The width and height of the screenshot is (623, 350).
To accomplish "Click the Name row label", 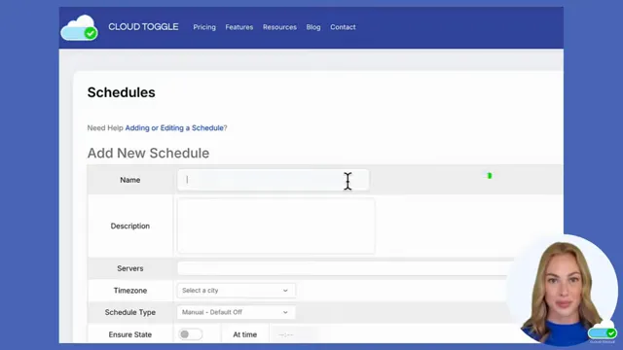I will [129, 180].
